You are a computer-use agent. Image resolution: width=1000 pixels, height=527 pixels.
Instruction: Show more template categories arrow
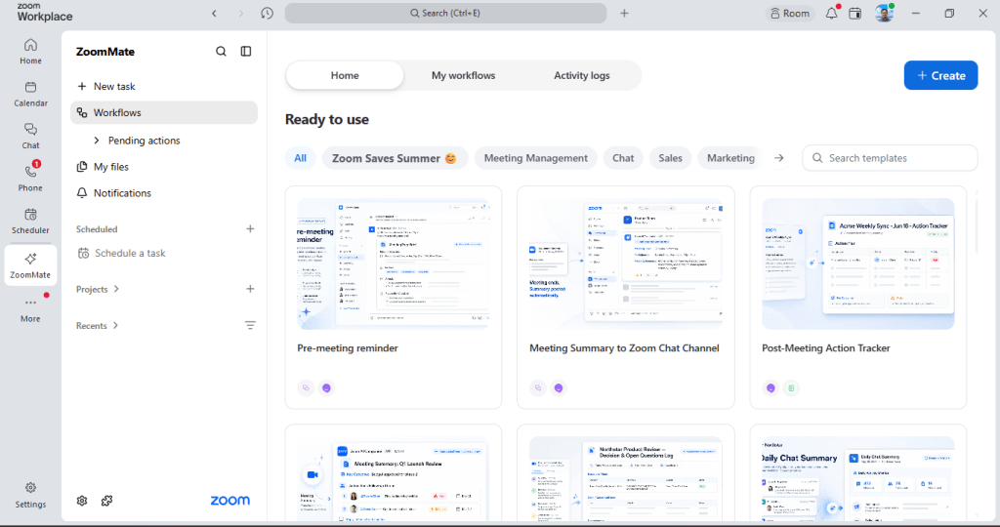click(778, 158)
